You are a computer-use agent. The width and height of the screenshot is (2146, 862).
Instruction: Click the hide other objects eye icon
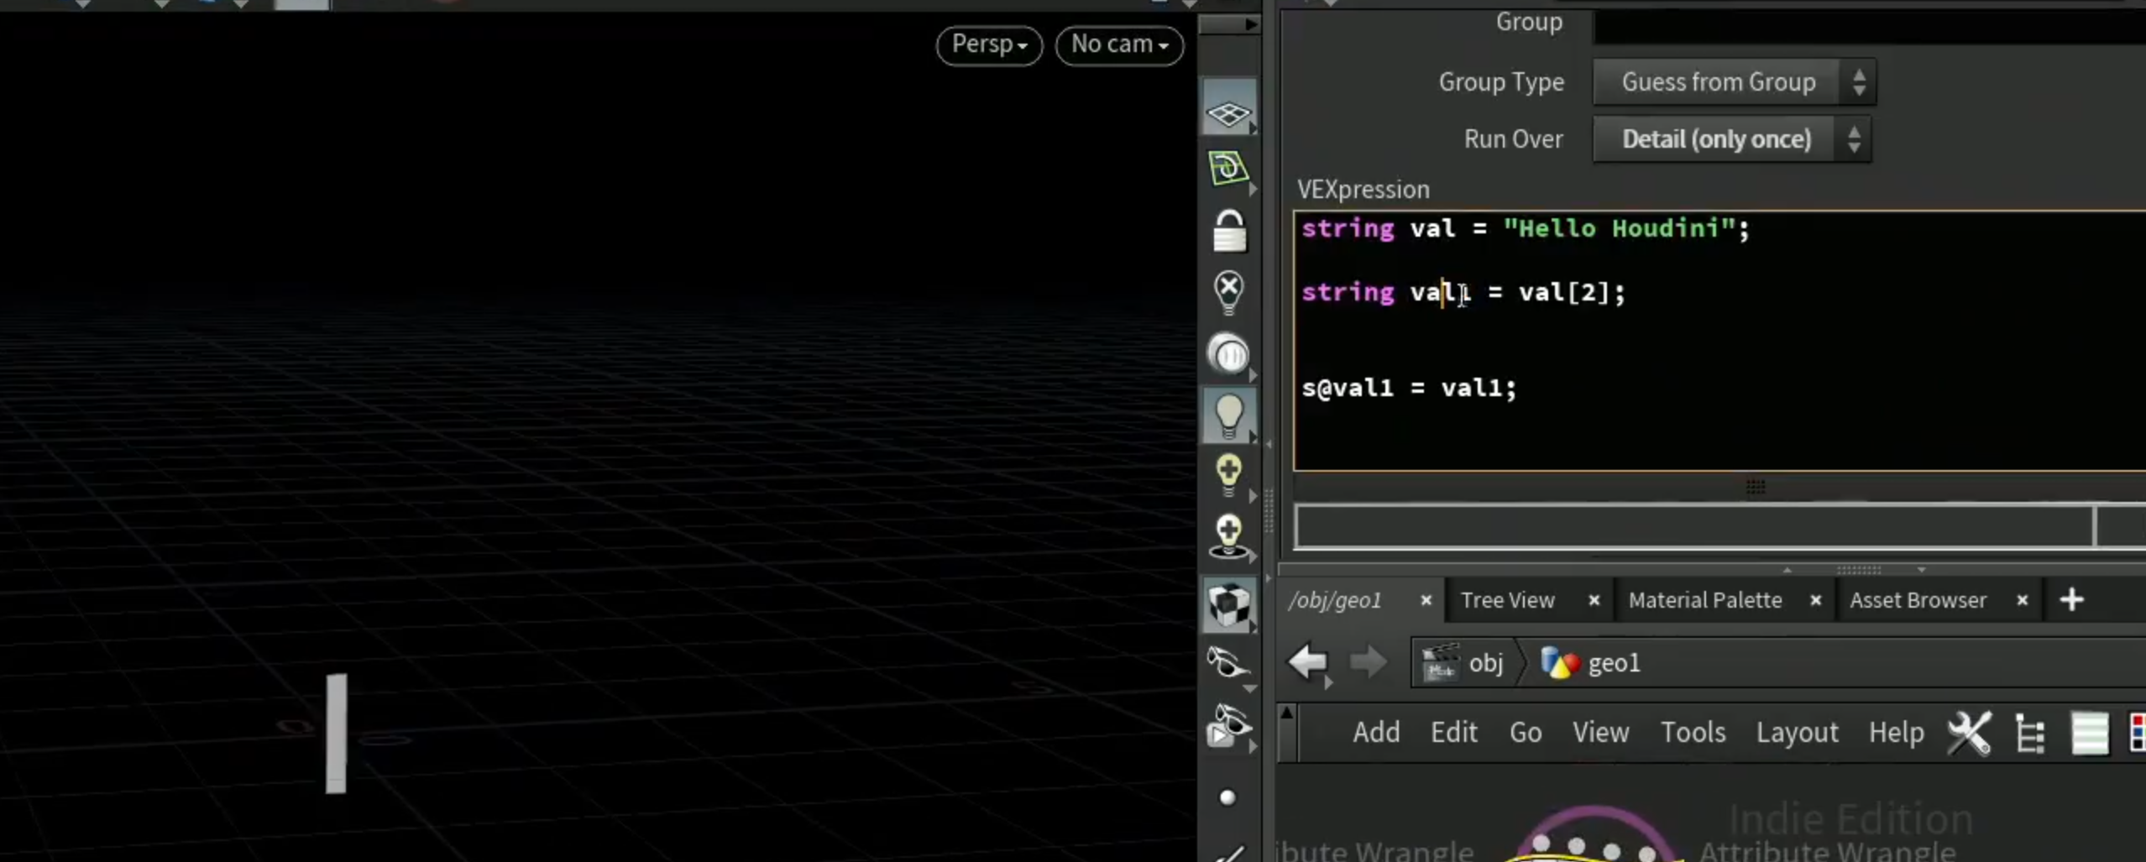pyautogui.click(x=1228, y=663)
